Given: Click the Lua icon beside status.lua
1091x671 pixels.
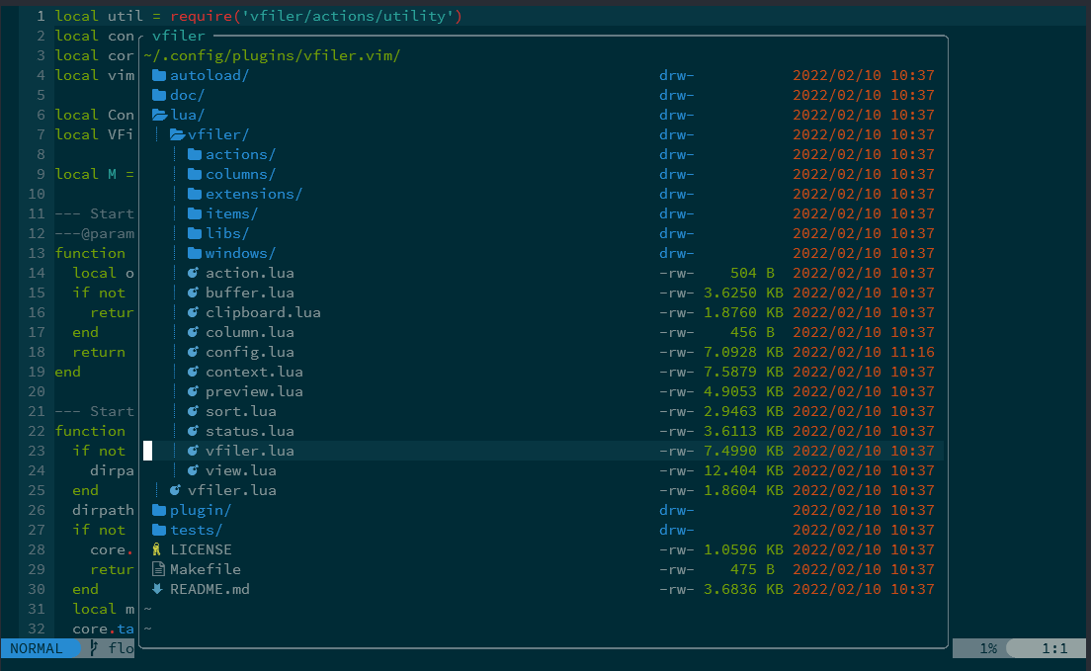Looking at the screenshot, I should pos(194,431).
